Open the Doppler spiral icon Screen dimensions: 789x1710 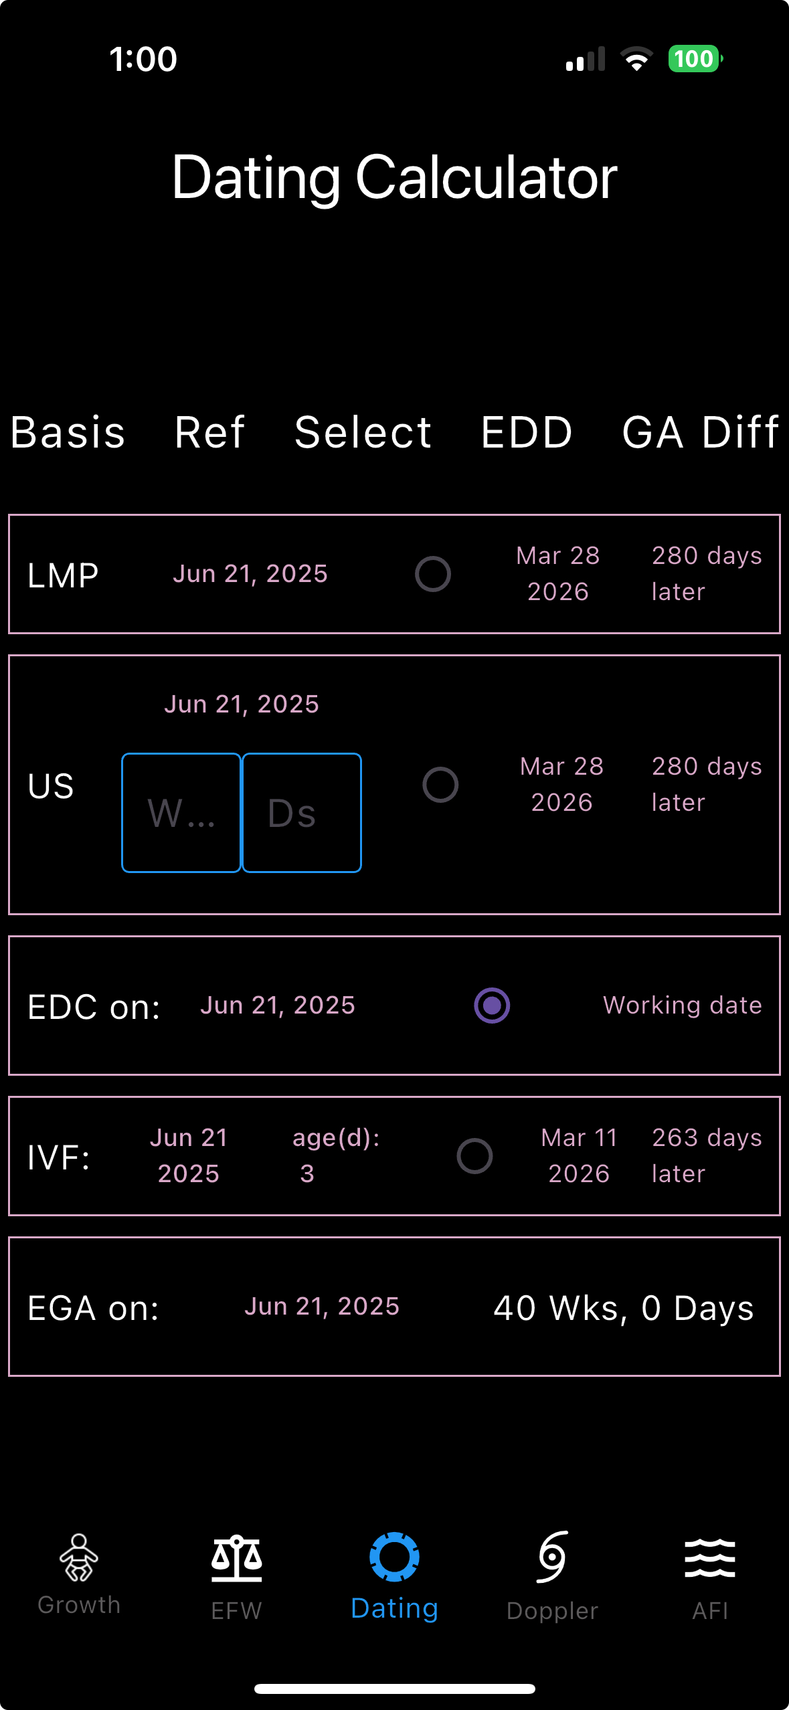(x=552, y=1557)
